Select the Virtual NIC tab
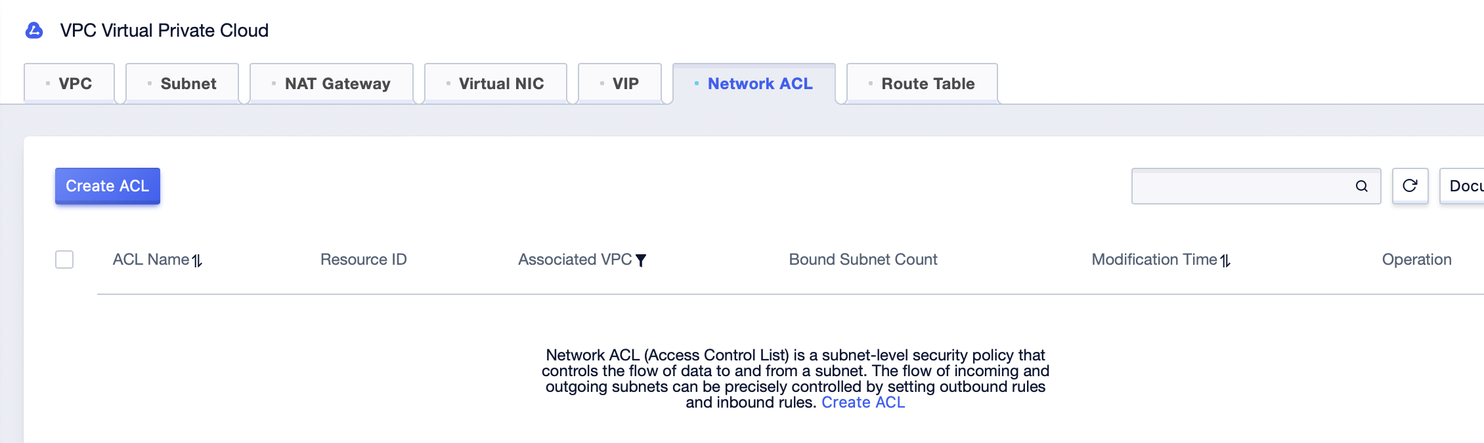The height and width of the screenshot is (443, 1484). pos(496,83)
